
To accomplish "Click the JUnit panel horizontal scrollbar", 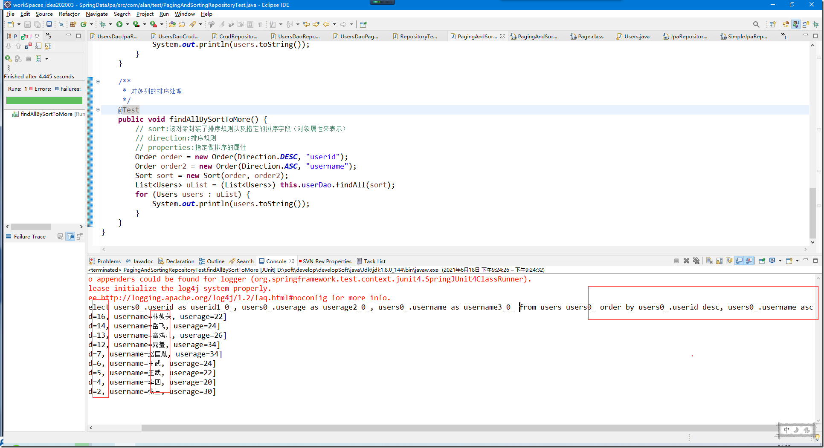I will (x=31, y=227).
